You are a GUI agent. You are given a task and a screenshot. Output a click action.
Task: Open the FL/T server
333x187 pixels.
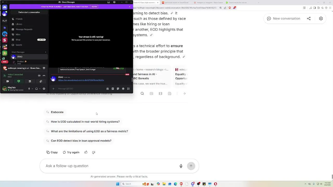tap(5, 21)
